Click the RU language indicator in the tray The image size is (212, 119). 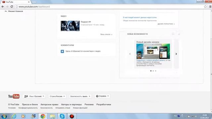[175, 116]
